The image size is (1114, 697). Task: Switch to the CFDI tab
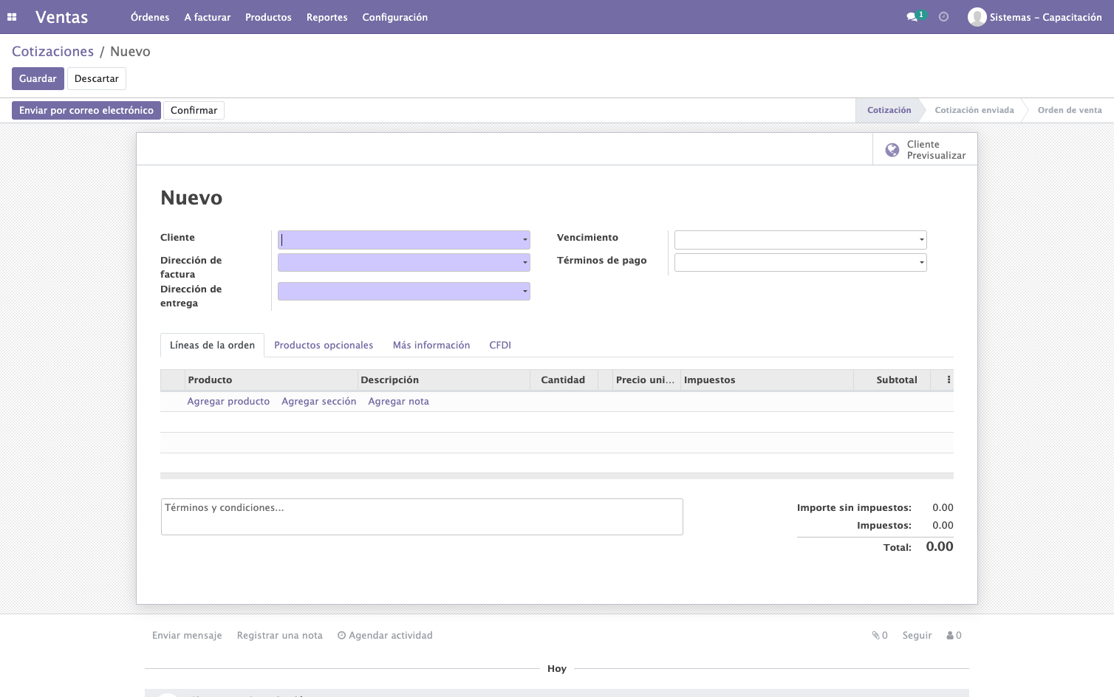[500, 345]
